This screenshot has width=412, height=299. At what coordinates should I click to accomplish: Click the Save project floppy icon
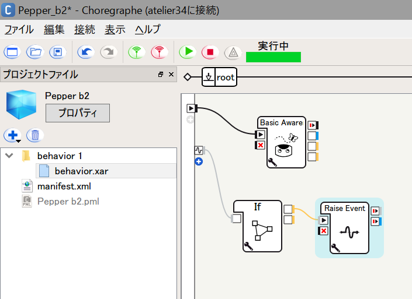(57, 52)
